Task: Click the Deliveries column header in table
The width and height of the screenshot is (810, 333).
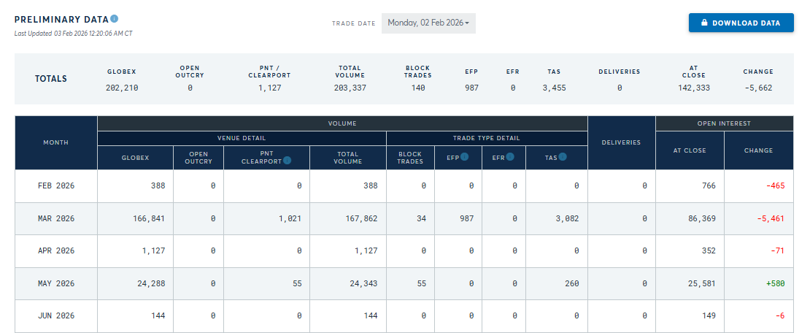Action: click(x=622, y=142)
